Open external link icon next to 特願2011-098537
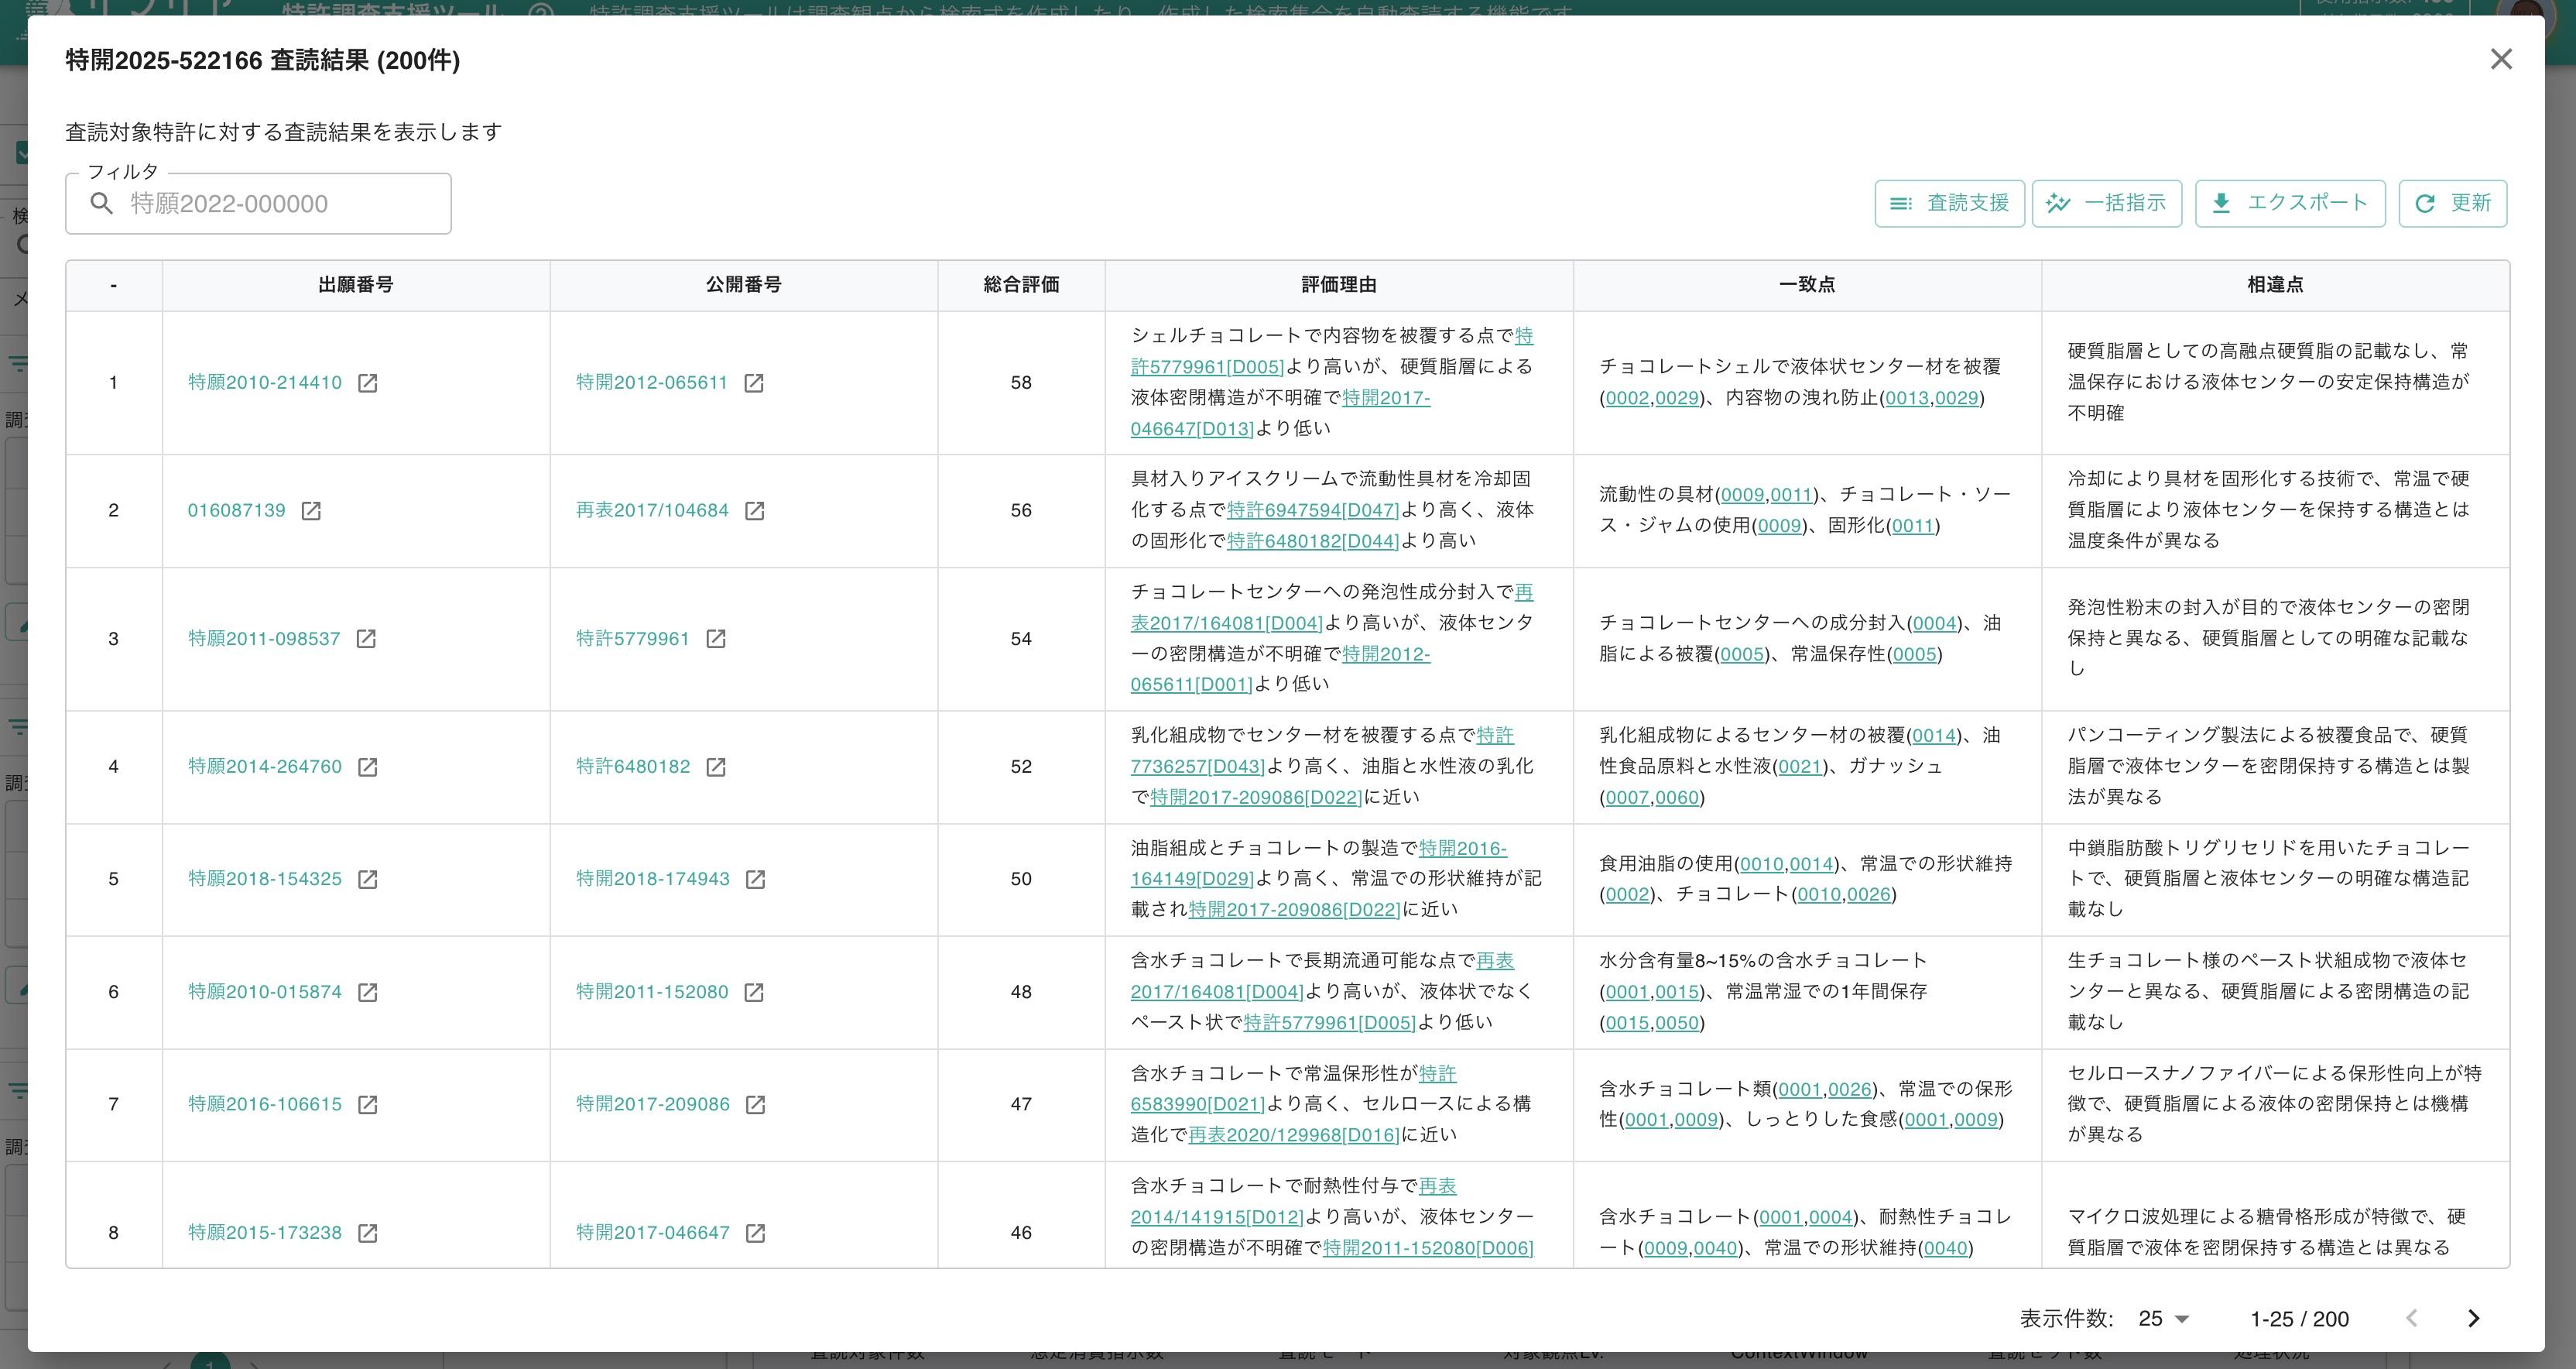 pyautogui.click(x=366, y=639)
